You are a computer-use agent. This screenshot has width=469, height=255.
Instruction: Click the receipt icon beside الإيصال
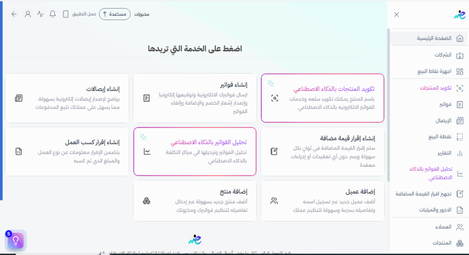click(460, 121)
